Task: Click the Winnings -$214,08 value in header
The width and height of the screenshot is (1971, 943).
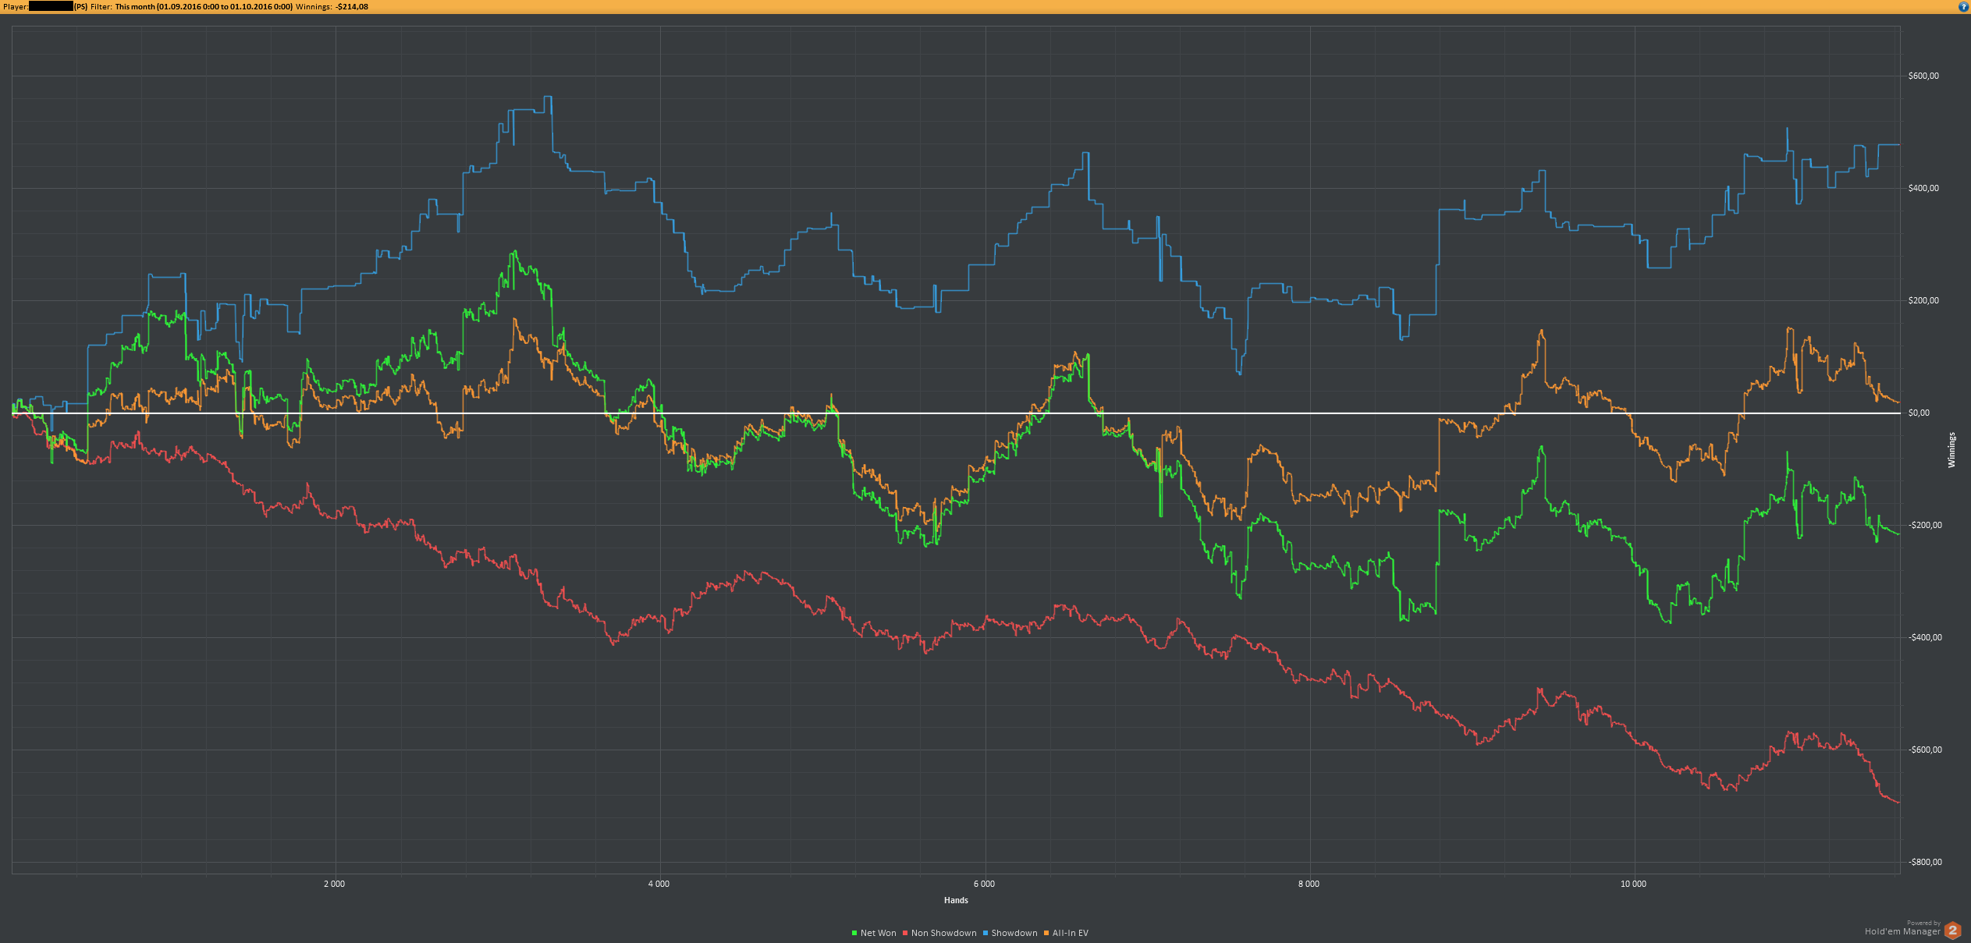Action: click(352, 6)
